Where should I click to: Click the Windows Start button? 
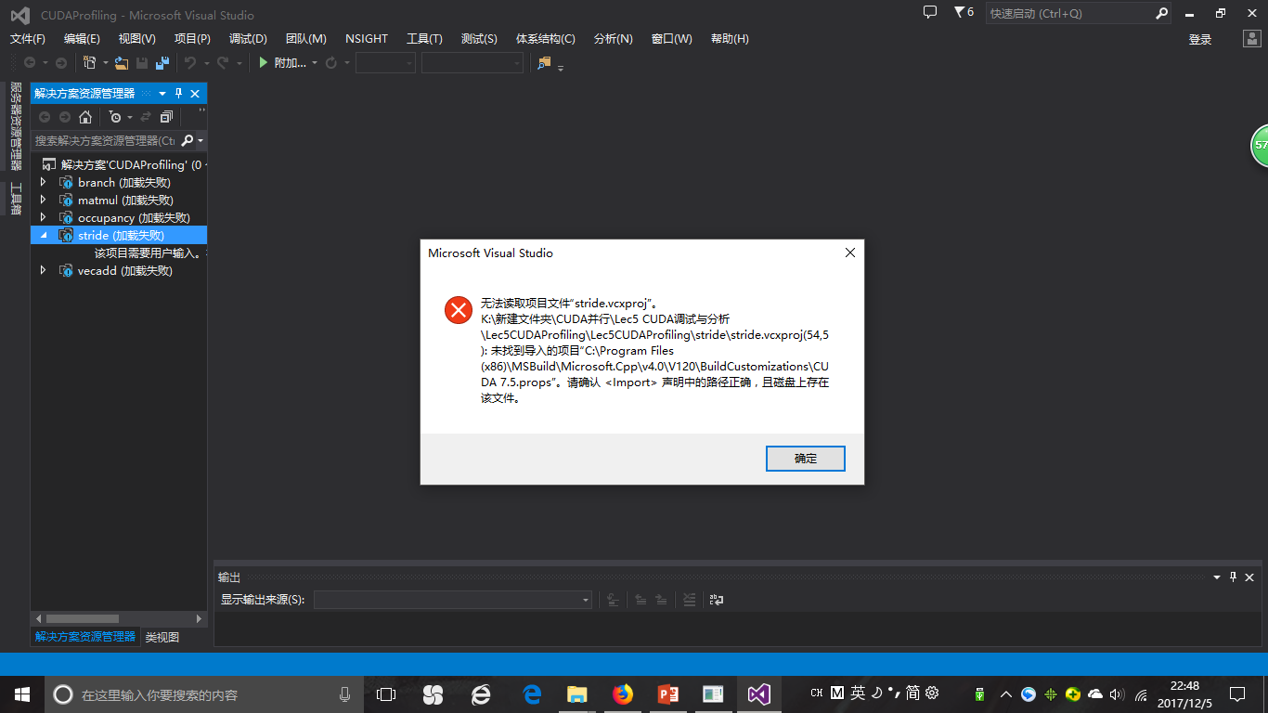pyautogui.click(x=21, y=694)
